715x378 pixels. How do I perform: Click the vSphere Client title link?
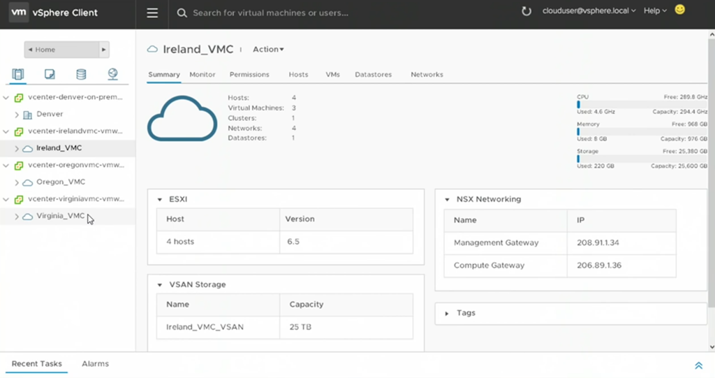65,13
